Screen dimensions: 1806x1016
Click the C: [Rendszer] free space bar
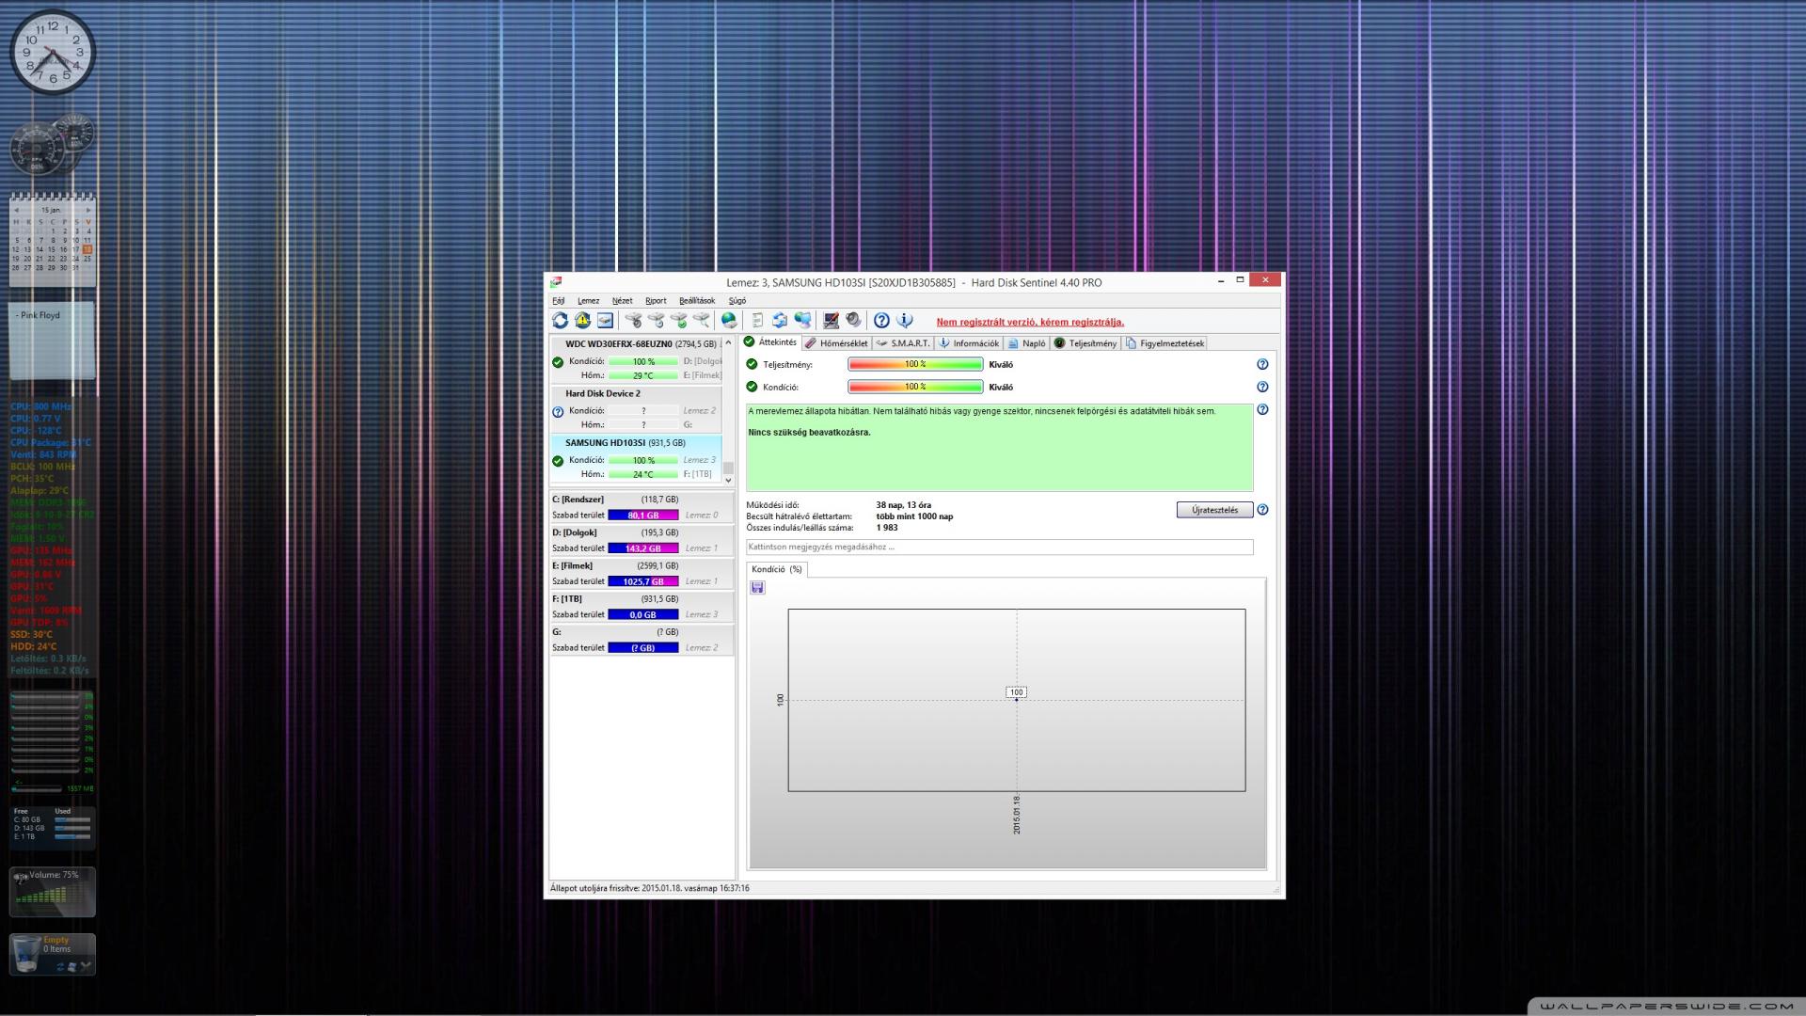(642, 516)
